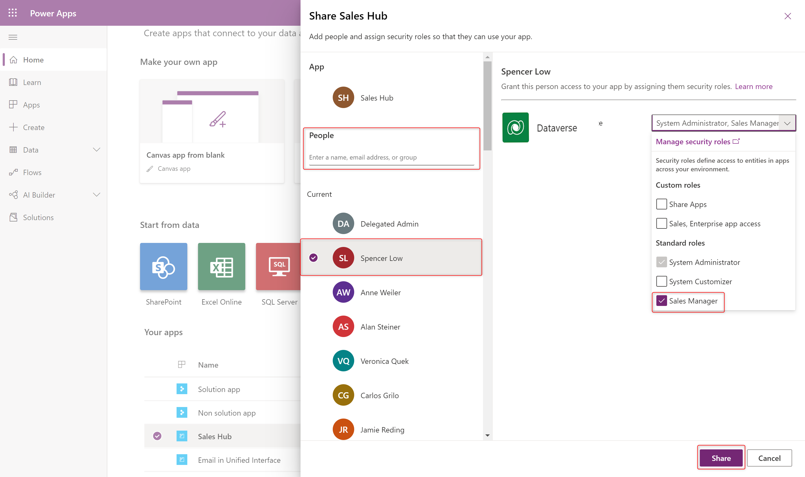Enable Sales Enterprise app access role
The width and height of the screenshot is (805, 477).
point(661,223)
